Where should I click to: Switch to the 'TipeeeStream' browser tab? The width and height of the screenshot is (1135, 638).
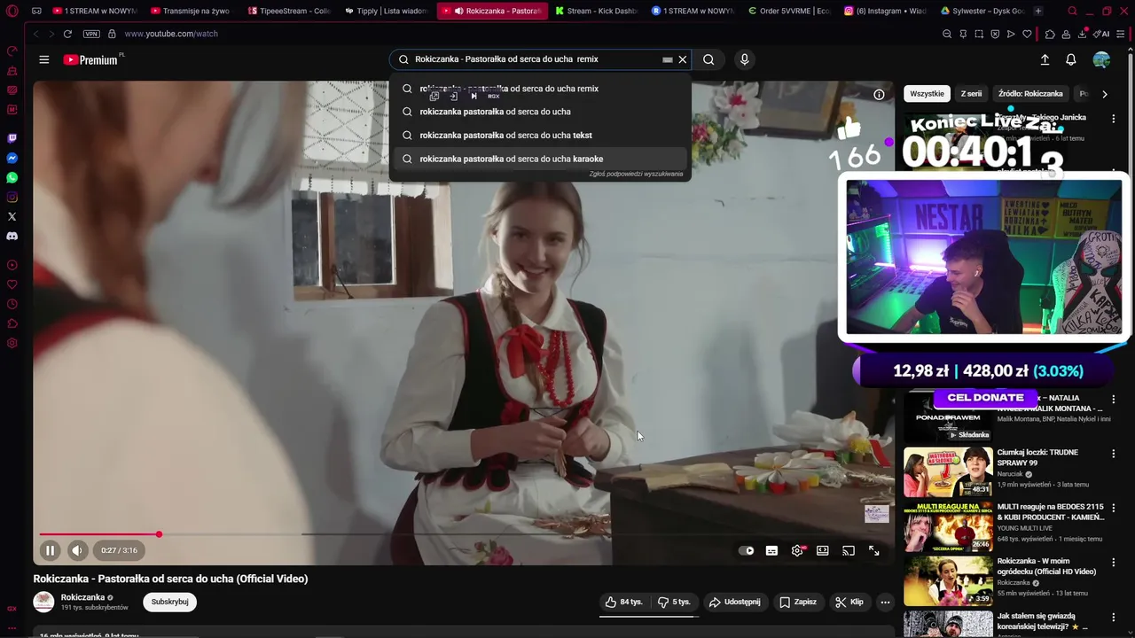291,11
